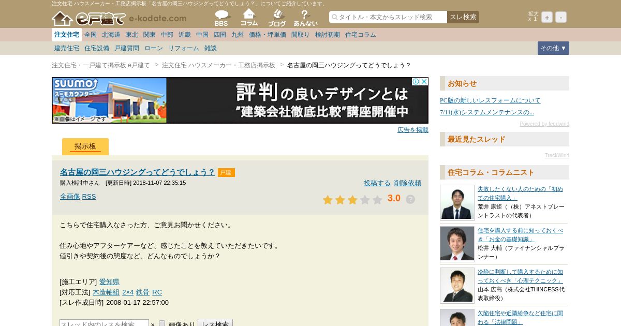
Task: Click the レス検索 button
Action: 215,324
